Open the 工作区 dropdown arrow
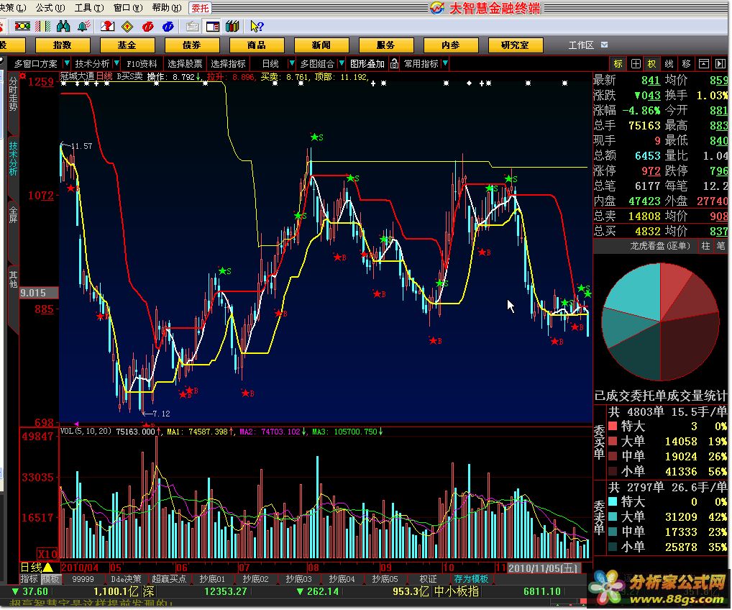 pos(604,45)
